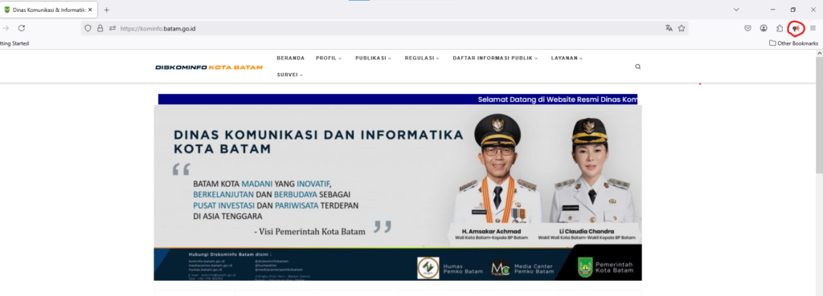Go to the BERANDA menu item
Viewport: 823px width, 296px height.
291,58
